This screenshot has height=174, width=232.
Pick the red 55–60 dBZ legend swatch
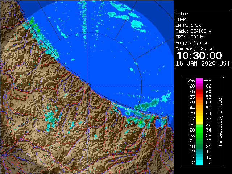(x=199, y=92)
